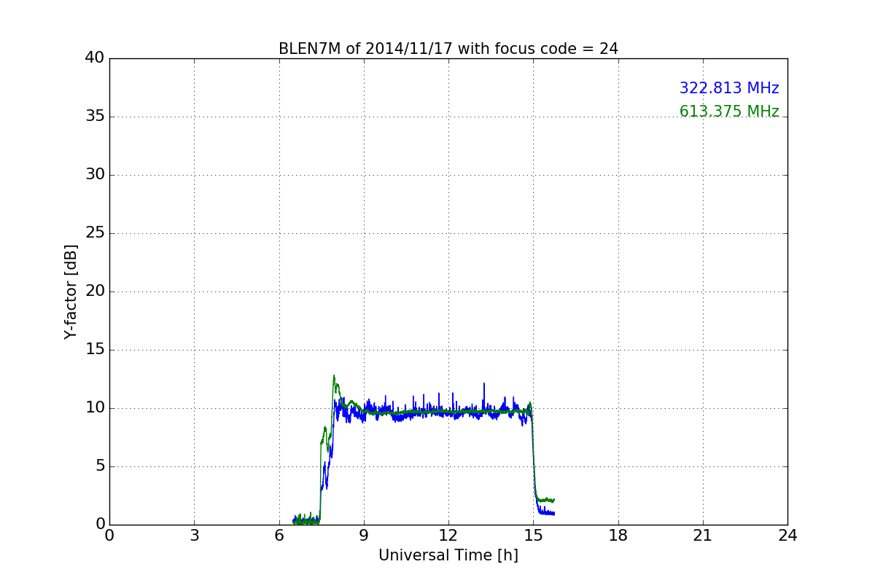Image resolution: width=875 pixels, height=583 pixels.
Task: Click the x-axis tick label 12
Action: click(x=448, y=536)
